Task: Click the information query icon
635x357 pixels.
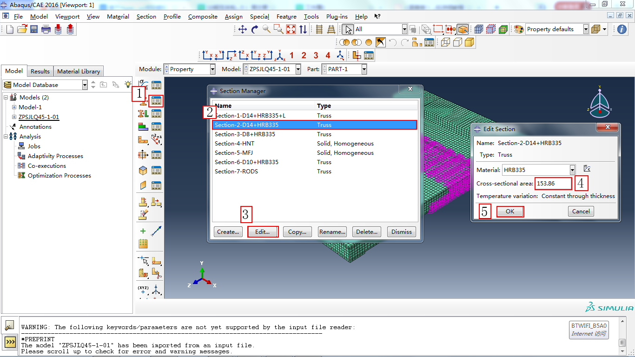Action: pyautogui.click(x=622, y=29)
